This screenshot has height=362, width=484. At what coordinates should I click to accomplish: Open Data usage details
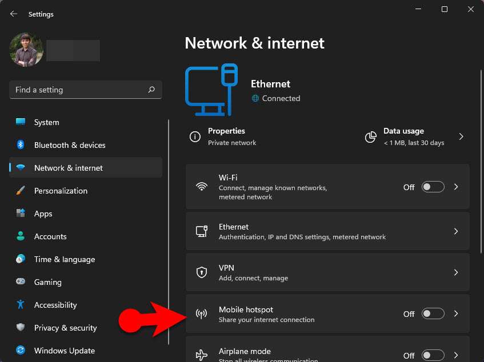[414, 136]
